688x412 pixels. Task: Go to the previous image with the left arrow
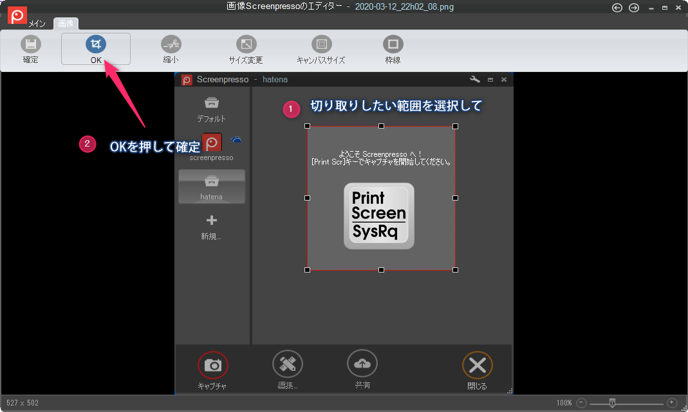pos(617,8)
